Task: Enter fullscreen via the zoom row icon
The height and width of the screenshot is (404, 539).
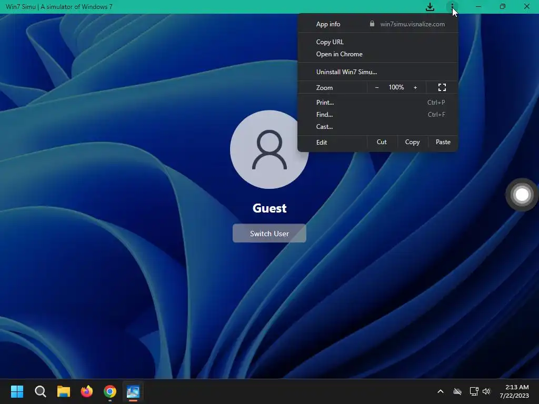Action: click(442, 88)
